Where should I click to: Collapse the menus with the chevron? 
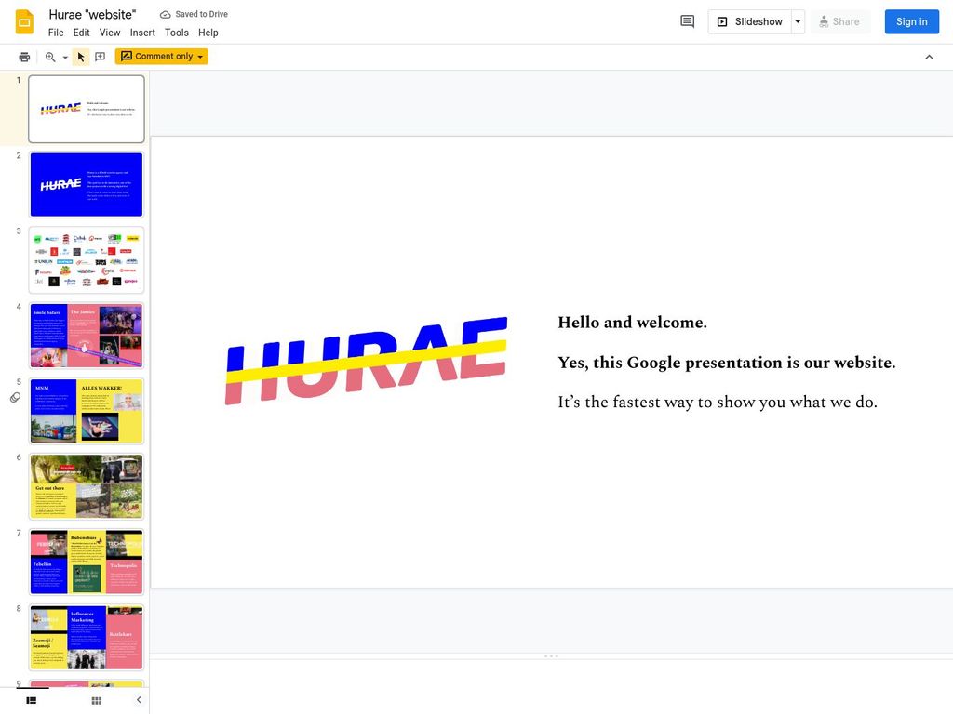pyautogui.click(x=929, y=57)
